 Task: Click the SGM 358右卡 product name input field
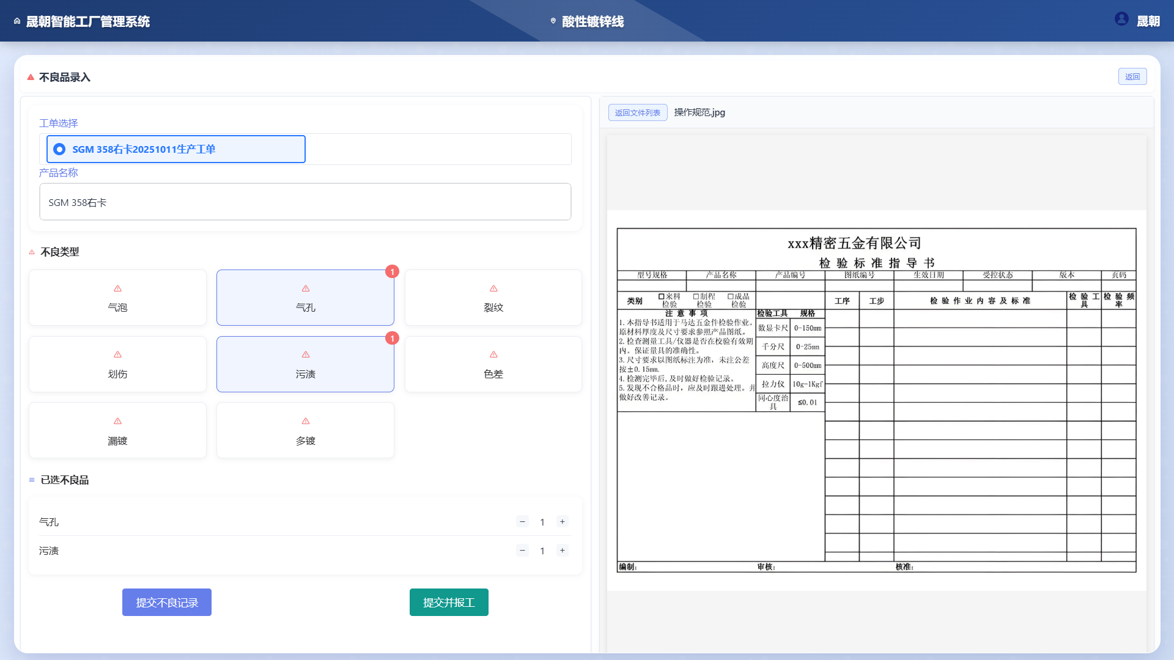coord(305,202)
